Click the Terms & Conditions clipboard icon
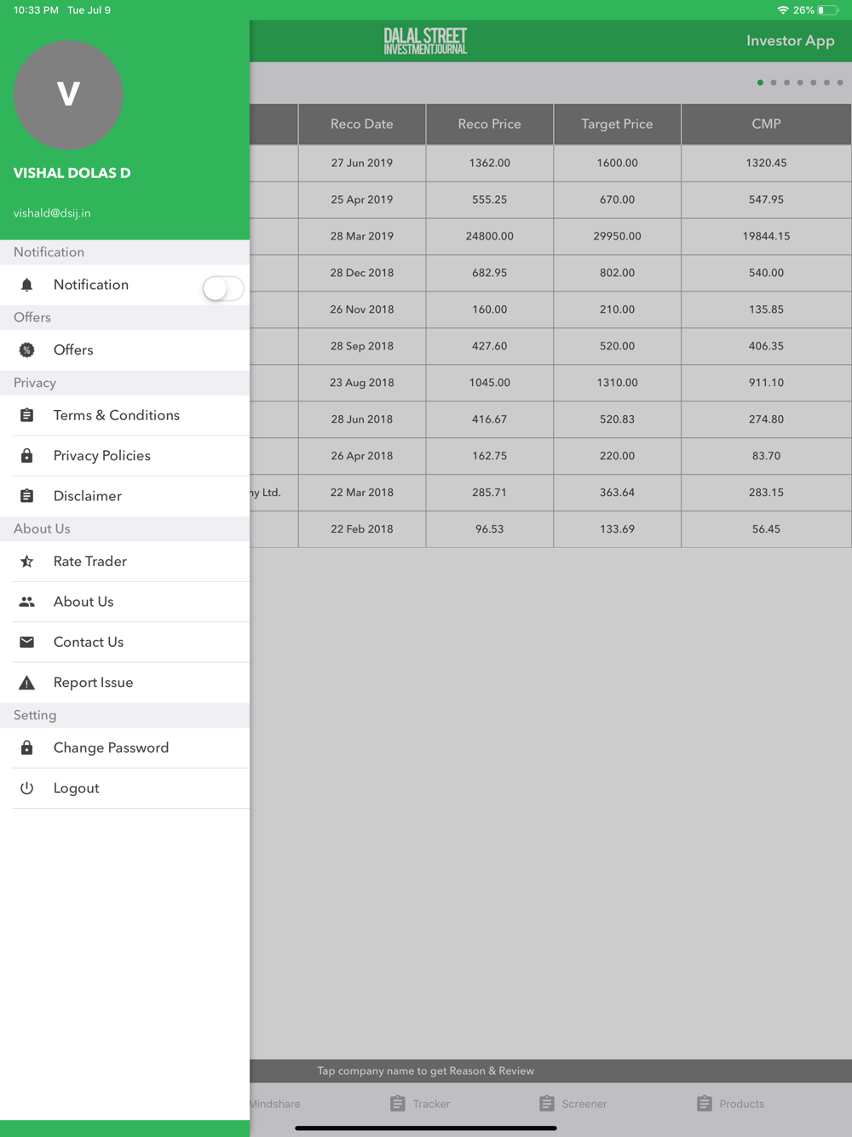 click(27, 415)
